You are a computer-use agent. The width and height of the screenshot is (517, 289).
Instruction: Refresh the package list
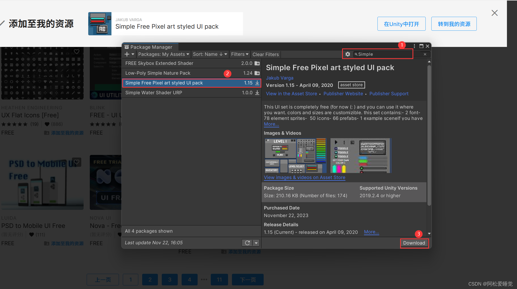click(x=247, y=243)
